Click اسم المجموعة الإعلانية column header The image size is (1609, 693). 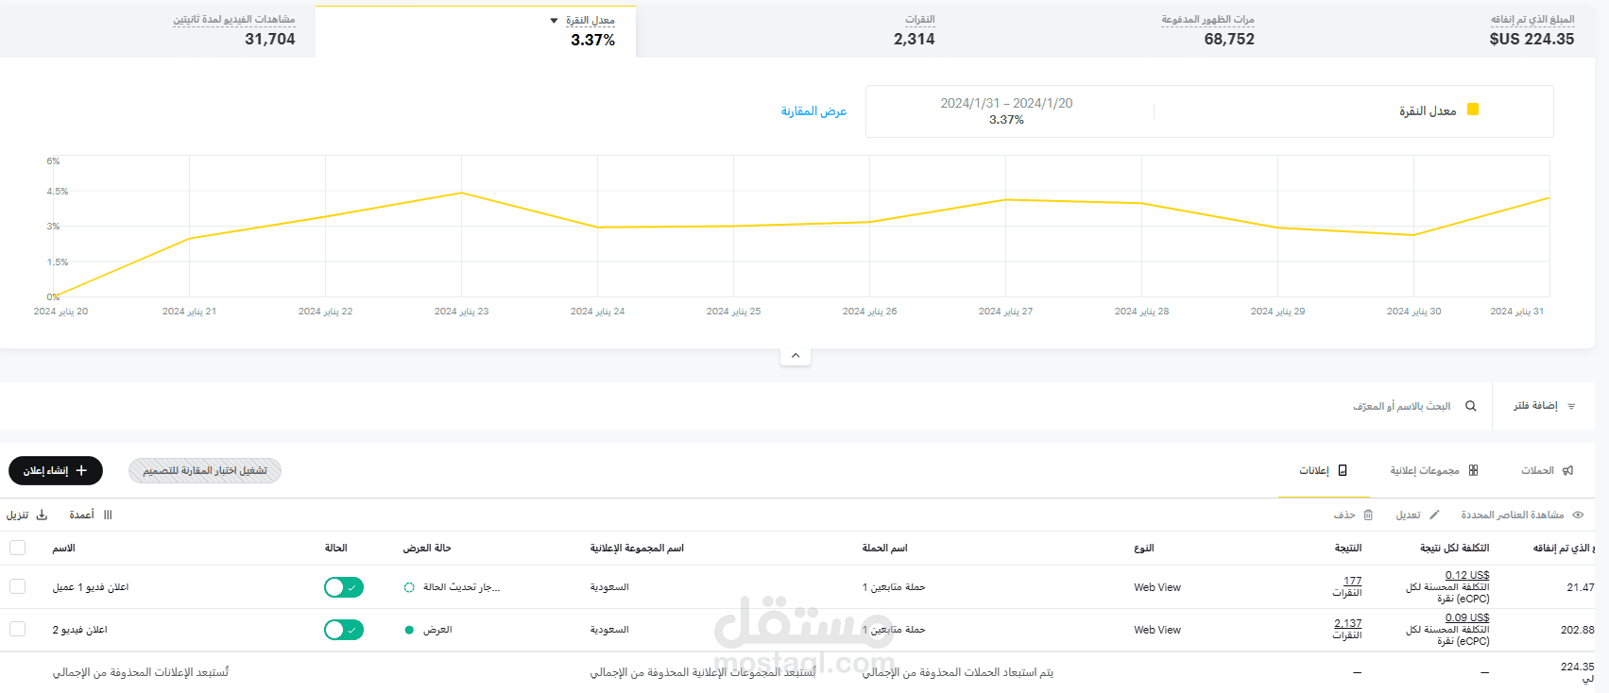[x=637, y=548]
